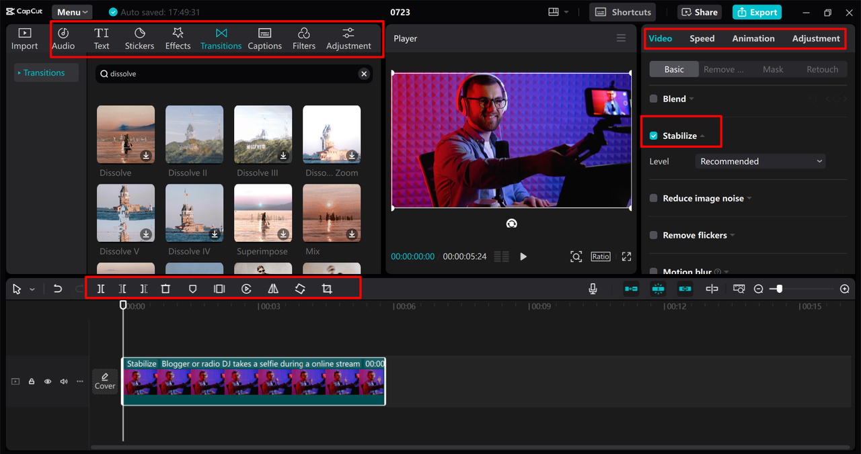Switch to the right-panel Adjustment tab
The width and height of the screenshot is (861, 454).
click(x=816, y=38)
